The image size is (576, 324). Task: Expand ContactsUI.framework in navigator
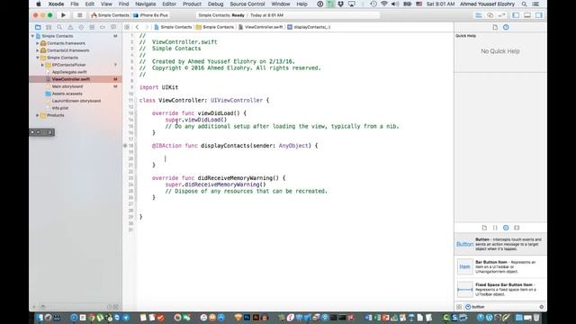(x=38, y=50)
